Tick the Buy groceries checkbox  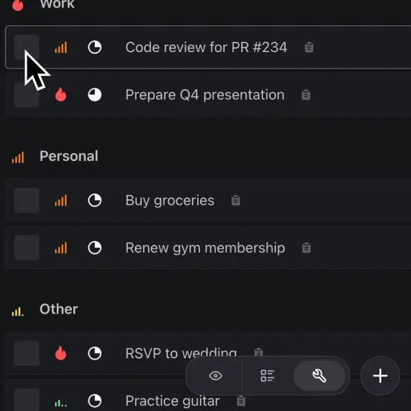[27, 201]
